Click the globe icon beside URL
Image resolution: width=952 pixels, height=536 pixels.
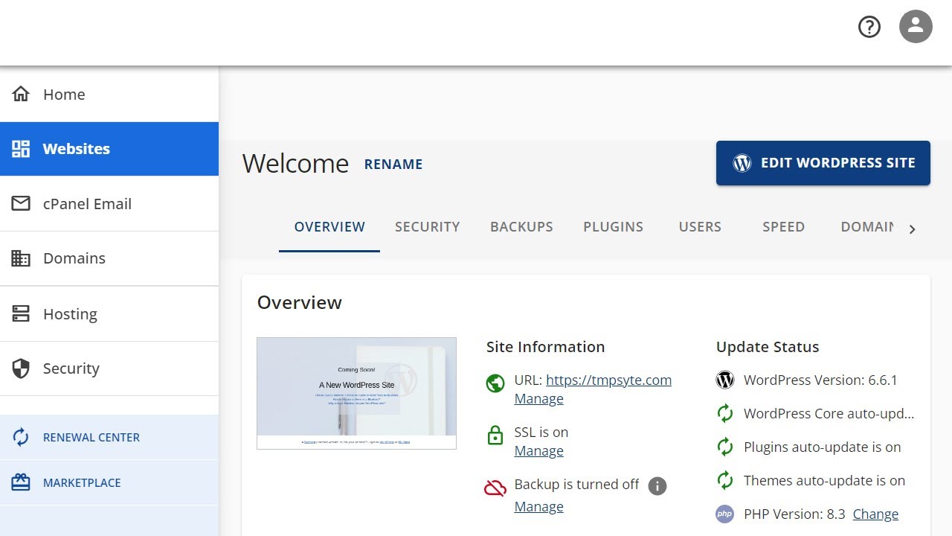[x=495, y=383]
